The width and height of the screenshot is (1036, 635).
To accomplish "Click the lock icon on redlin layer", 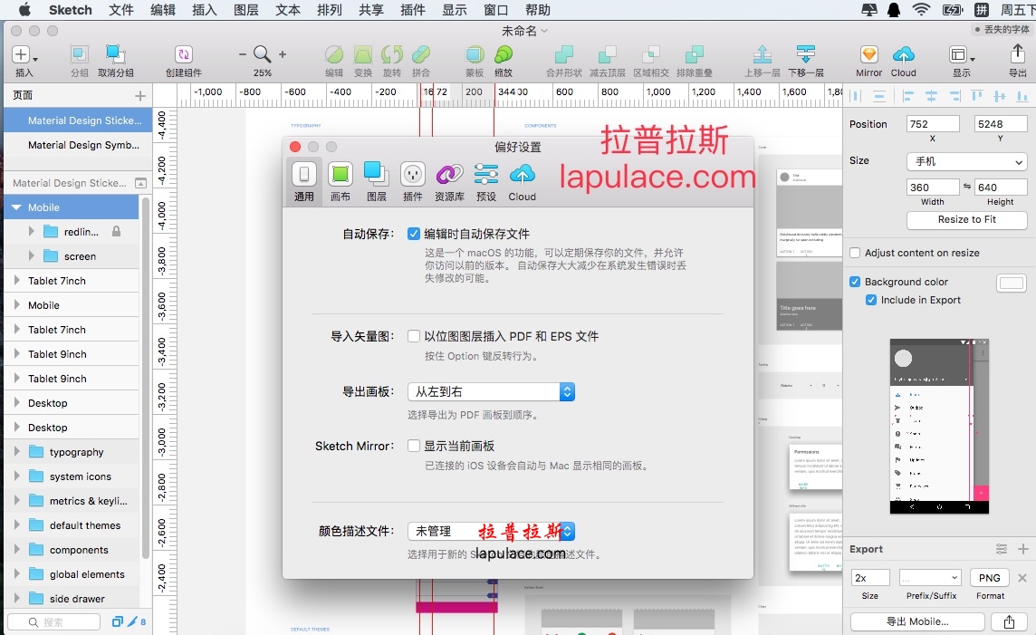I will (x=116, y=231).
